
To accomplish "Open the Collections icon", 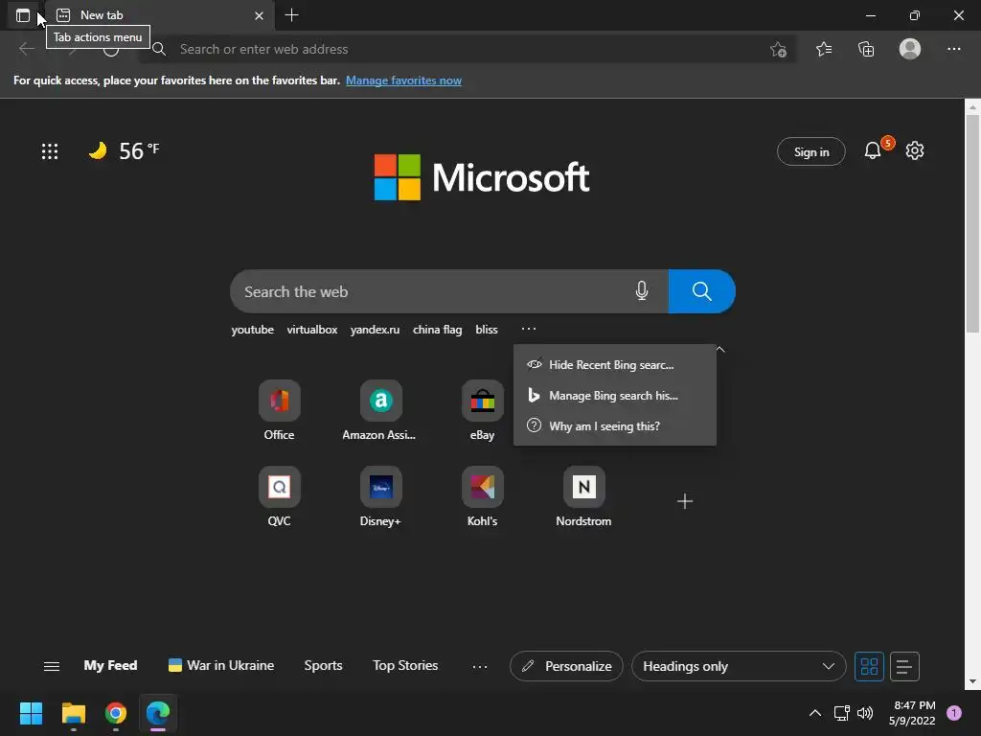I will [866, 49].
